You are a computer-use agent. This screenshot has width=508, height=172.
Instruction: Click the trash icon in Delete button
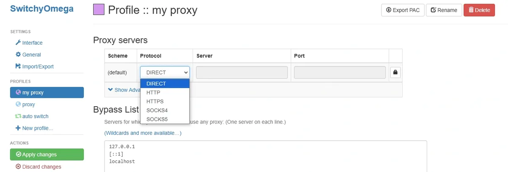coord(471,10)
